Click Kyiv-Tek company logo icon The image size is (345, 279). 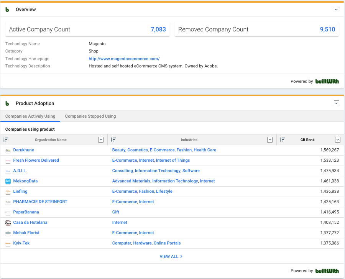[x=8, y=243]
